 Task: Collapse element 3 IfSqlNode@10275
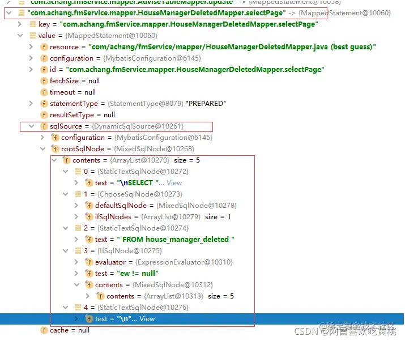tap(66, 251)
